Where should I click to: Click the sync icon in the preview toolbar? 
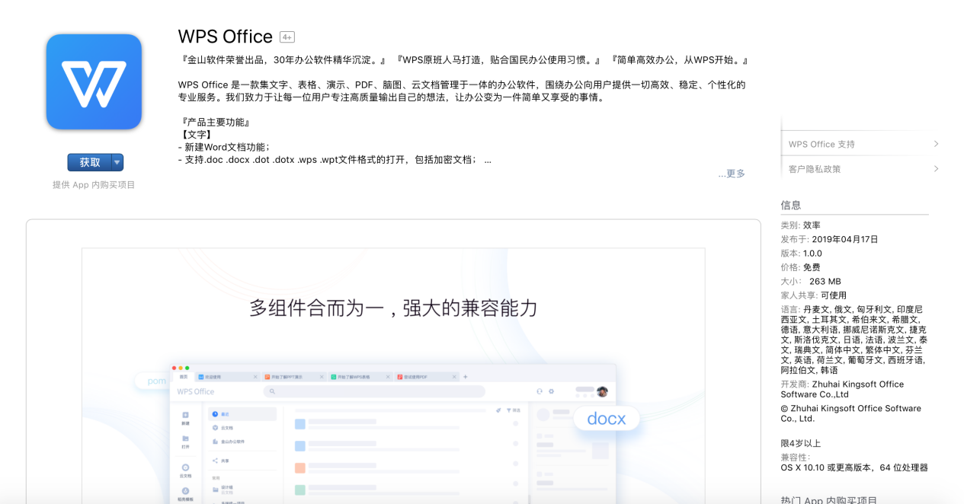coord(540,391)
